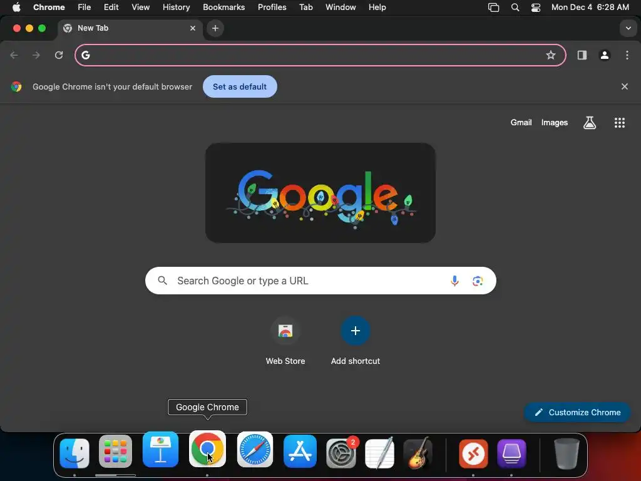The width and height of the screenshot is (641, 481).
Task: Start voice search with microphone icon
Action: [x=454, y=281]
